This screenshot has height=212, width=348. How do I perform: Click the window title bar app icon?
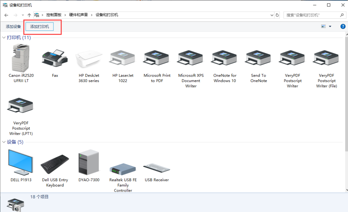5,5
